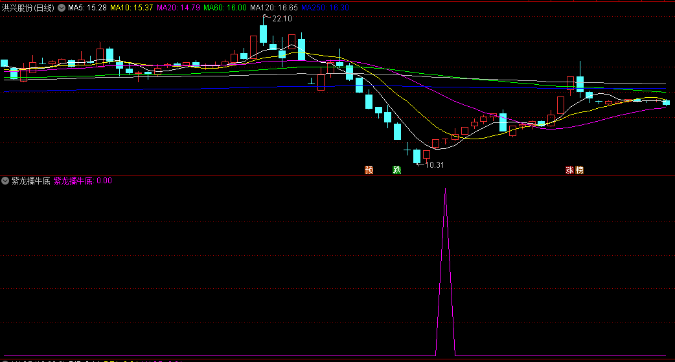Click the 预 marker icon
The height and width of the screenshot is (362, 675).
369,170
